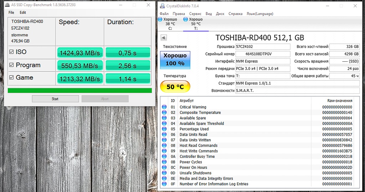Click the transfer mode field PCIe 3.0 x4
Viewport: 365px width, 192px height.
tap(263, 69)
